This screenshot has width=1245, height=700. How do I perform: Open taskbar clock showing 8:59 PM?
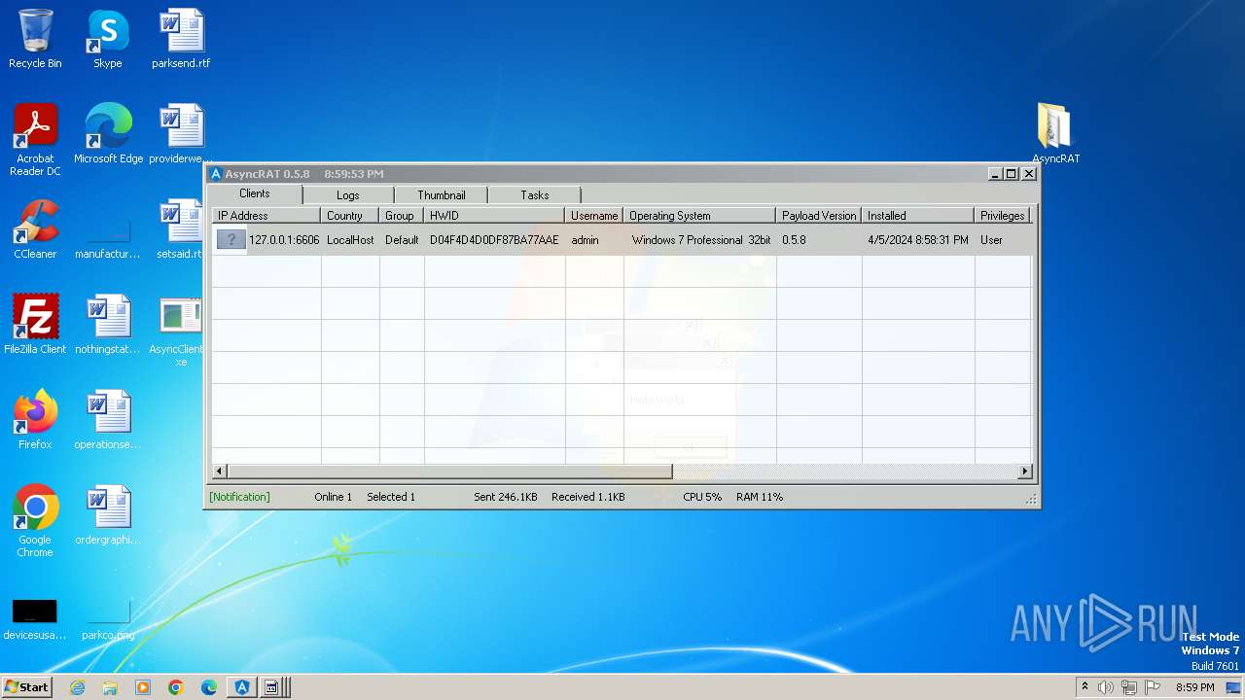[x=1194, y=687]
